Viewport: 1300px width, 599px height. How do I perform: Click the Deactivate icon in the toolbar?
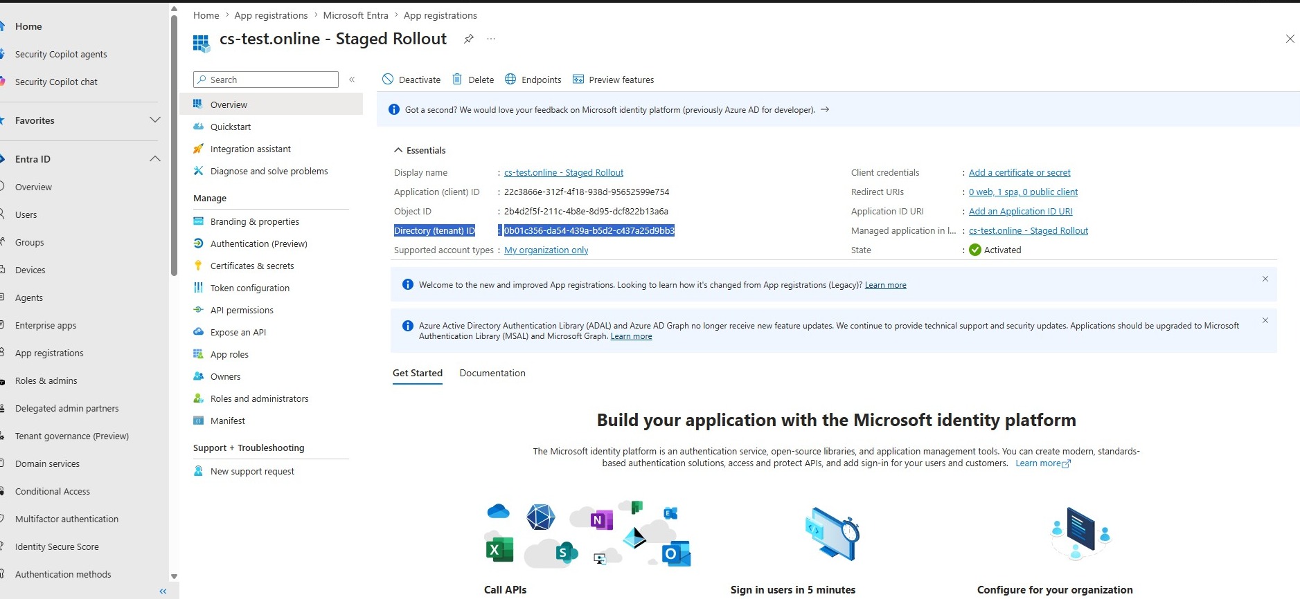(388, 80)
